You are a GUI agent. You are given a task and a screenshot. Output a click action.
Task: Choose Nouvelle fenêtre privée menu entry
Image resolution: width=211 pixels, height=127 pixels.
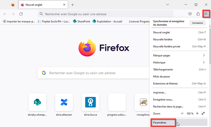point(179,46)
